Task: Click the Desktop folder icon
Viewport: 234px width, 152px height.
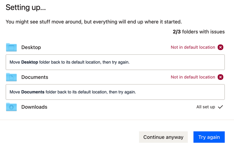Action: [x=11, y=47]
